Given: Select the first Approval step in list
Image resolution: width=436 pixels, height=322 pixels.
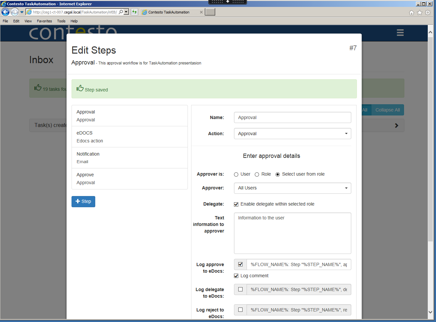Looking at the screenshot, I should point(130,116).
